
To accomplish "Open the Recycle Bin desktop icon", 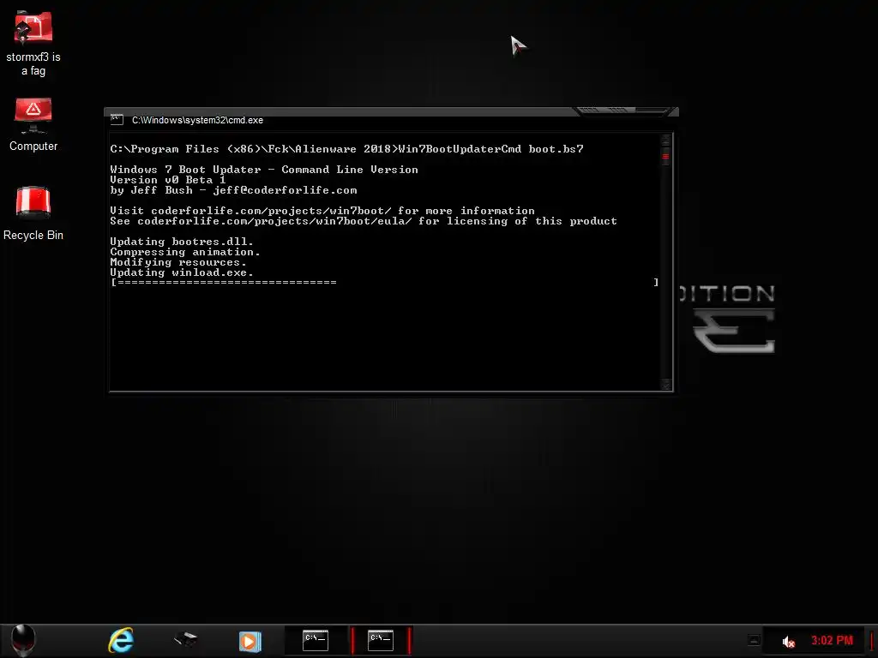I will tap(33, 213).
